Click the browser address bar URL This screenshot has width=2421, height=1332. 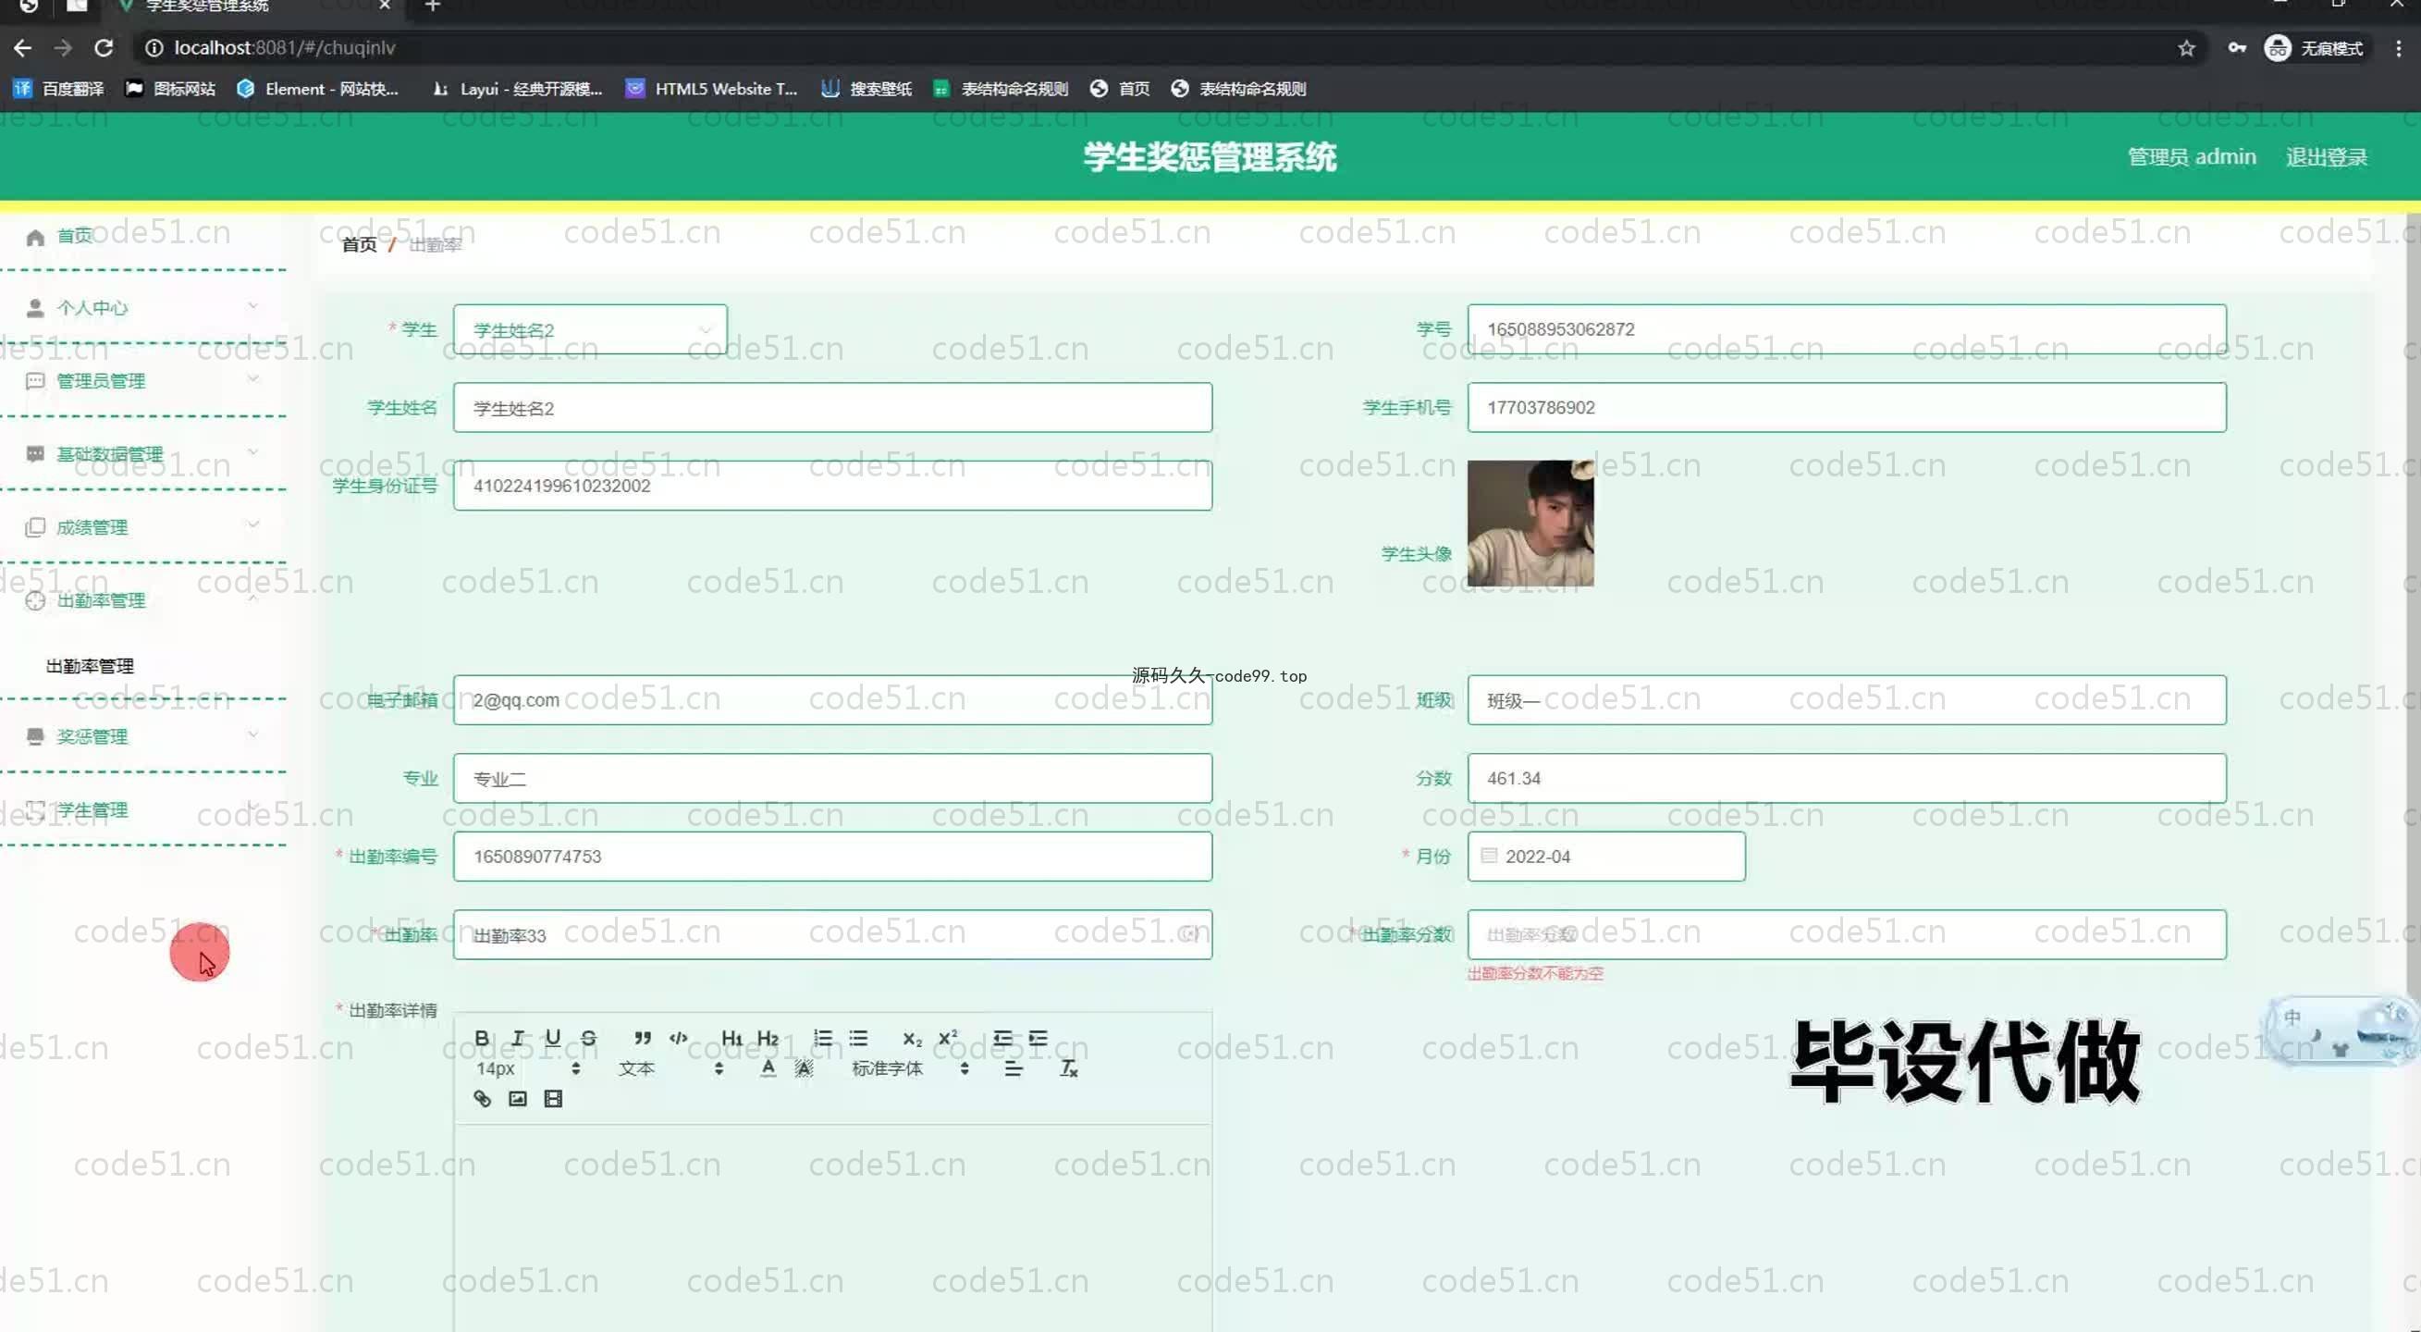coord(285,48)
